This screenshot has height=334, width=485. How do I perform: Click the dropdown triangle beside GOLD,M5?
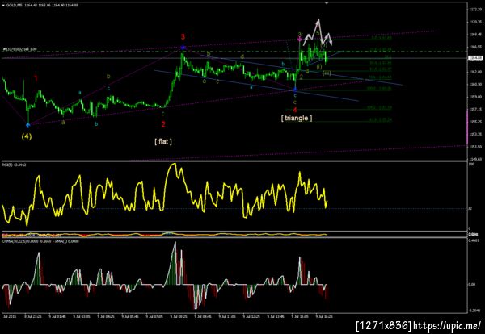[3, 5]
